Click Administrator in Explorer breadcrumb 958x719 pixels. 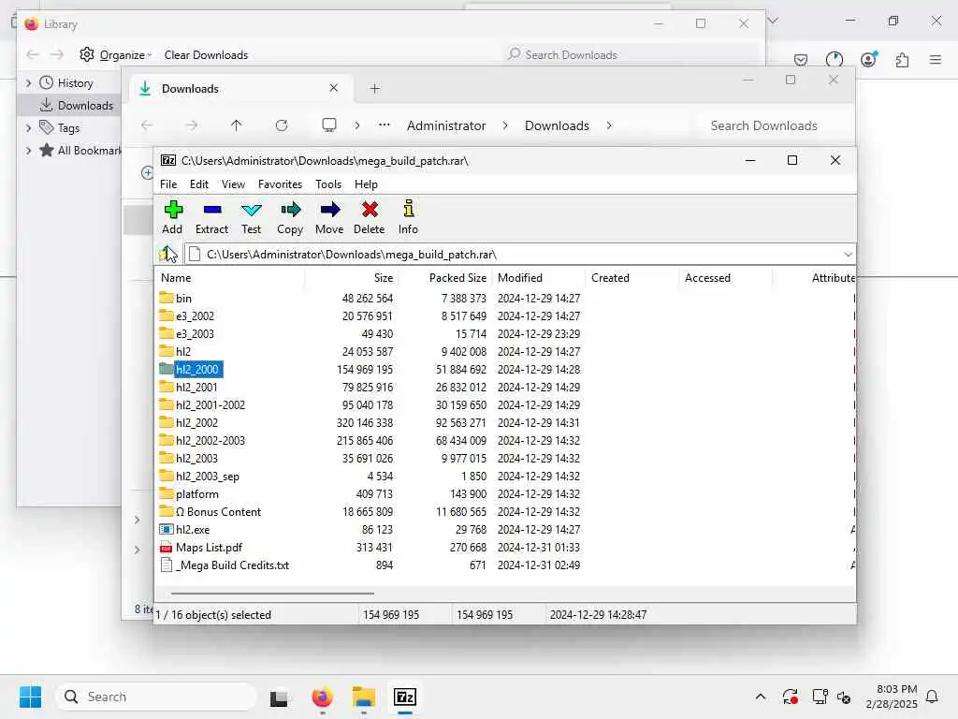pos(446,125)
